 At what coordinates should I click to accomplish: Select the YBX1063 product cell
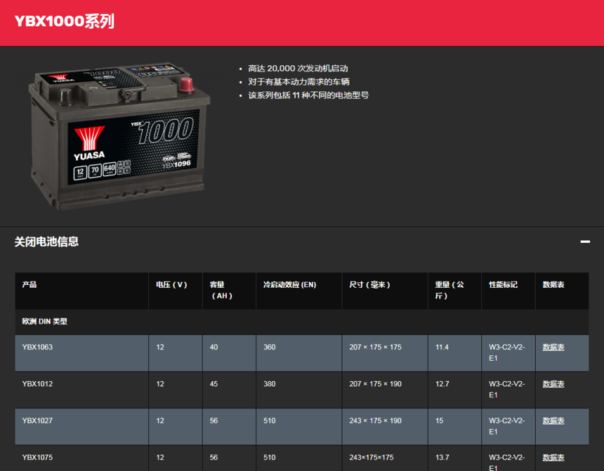(81, 353)
